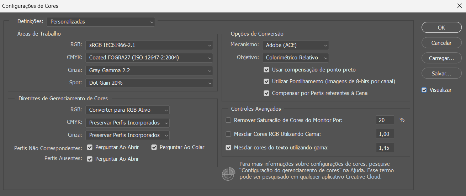The width and height of the screenshot is (466, 196).
Task: Click the help text about Configuração do gerenciamento
Action: click(x=317, y=170)
